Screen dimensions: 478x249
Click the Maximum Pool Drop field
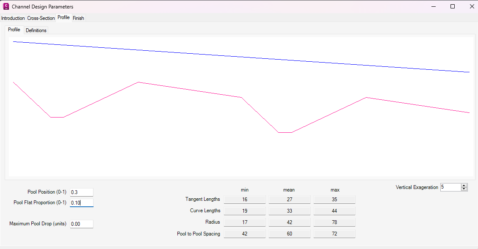coord(81,224)
